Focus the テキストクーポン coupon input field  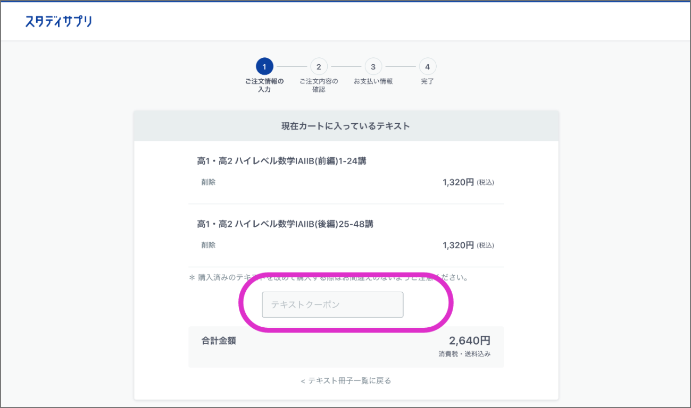pos(332,305)
